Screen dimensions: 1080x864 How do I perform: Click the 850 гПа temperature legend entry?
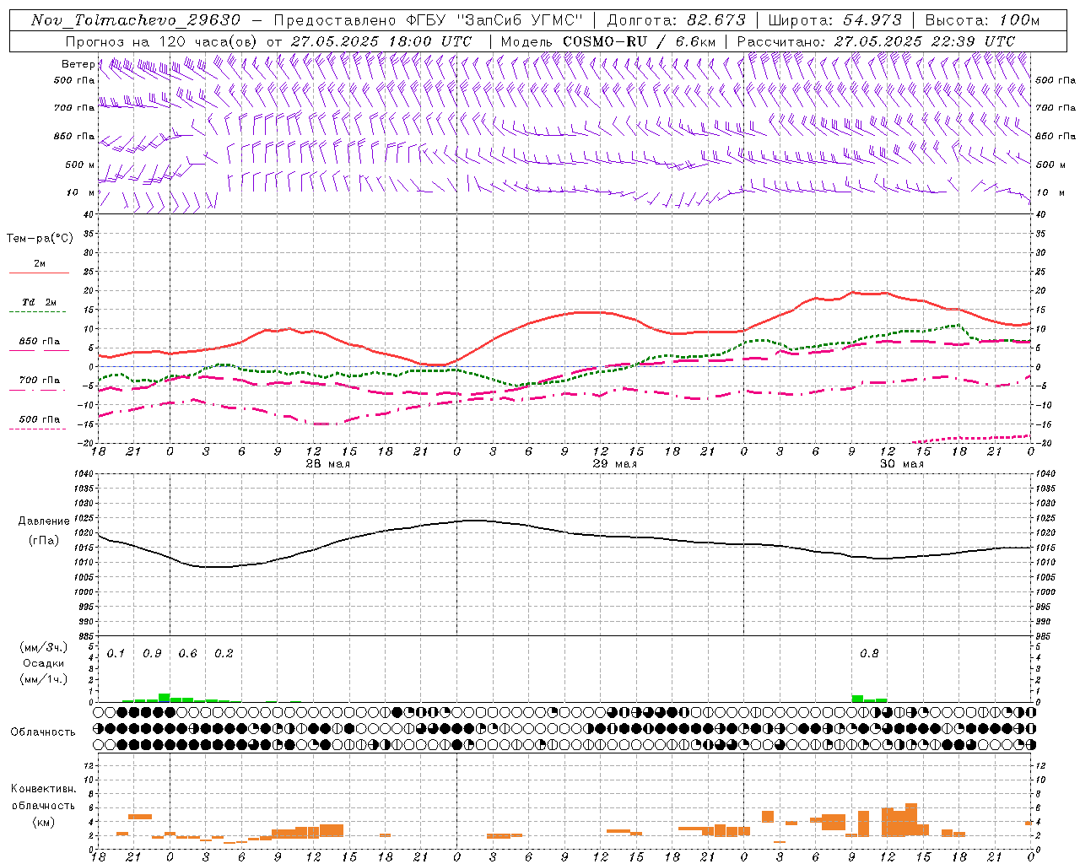pos(40,342)
